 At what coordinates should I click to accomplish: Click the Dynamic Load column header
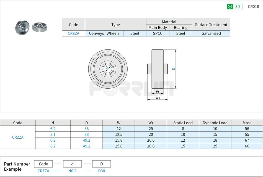click(x=215, y=123)
